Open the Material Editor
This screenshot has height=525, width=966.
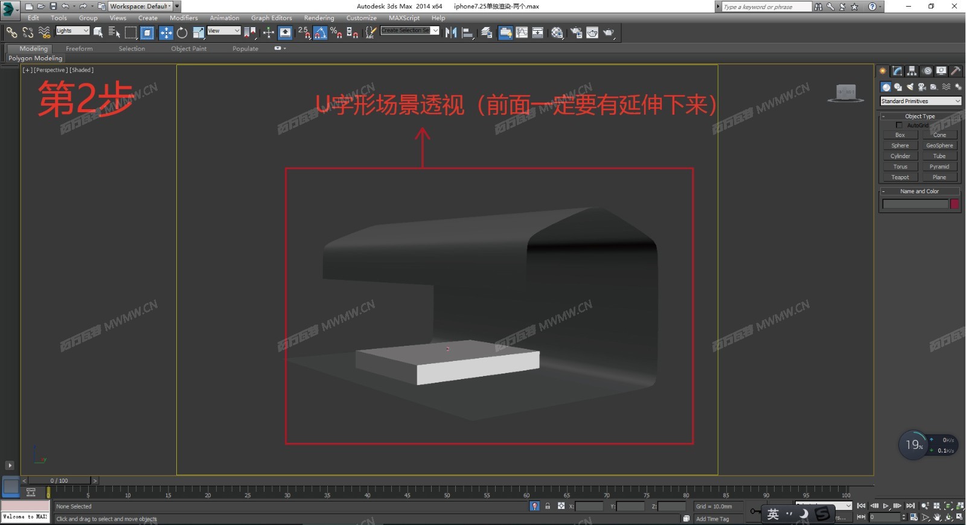coord(557,33)
